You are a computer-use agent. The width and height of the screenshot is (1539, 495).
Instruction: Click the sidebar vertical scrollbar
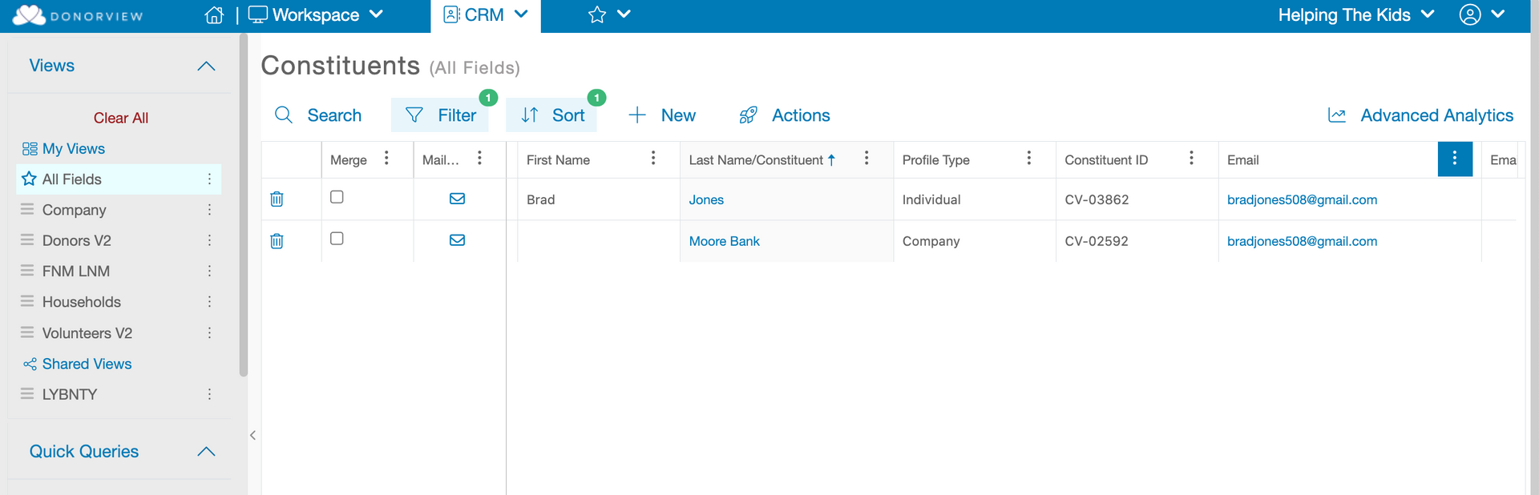pyautogui.click(x=244, y=204)
